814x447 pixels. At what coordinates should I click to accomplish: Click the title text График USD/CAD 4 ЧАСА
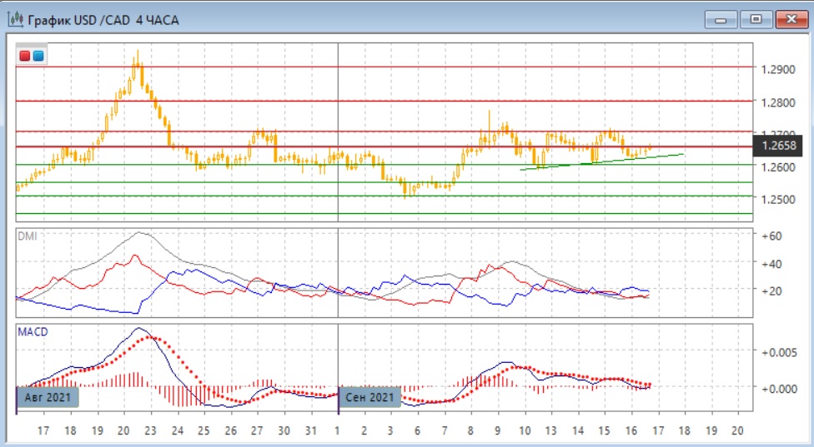(103, 19)
